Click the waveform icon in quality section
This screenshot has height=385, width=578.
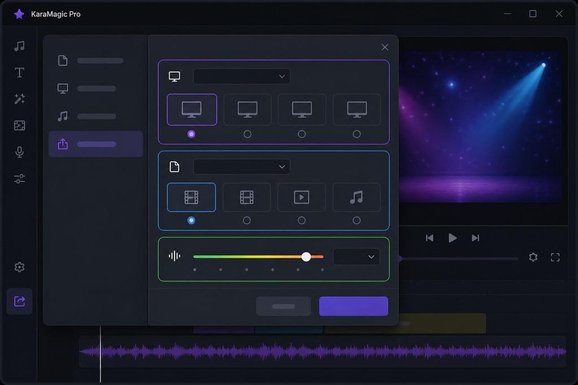[x=174, y=256]
